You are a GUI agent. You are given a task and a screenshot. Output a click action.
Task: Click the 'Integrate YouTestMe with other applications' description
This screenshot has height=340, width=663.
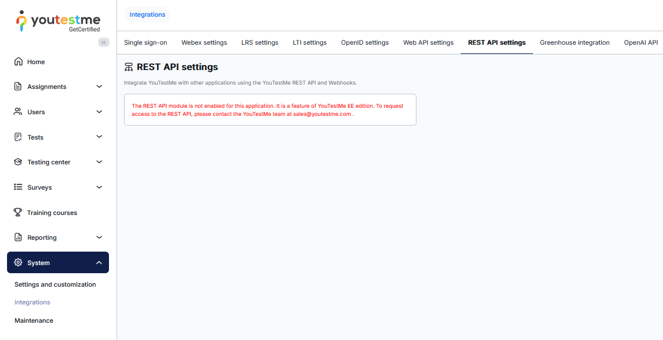(x=241, y=83)
